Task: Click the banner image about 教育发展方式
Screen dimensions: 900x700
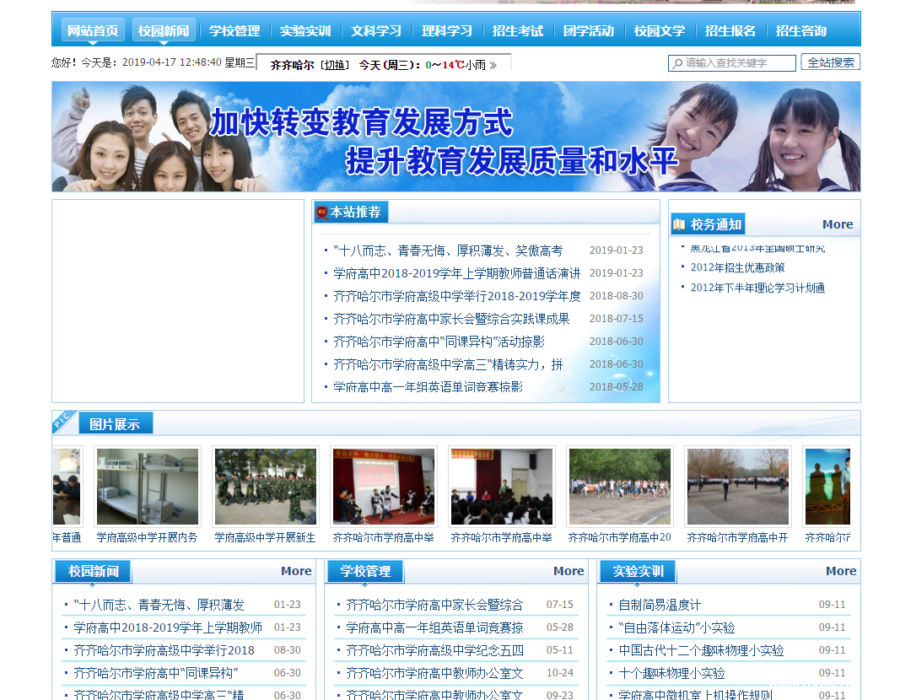Action: click(x=455, y=137)
